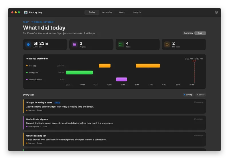Screen dimensions: 229x159
Task: Click the Doing badge on Widget task
Action: (57, 103)
